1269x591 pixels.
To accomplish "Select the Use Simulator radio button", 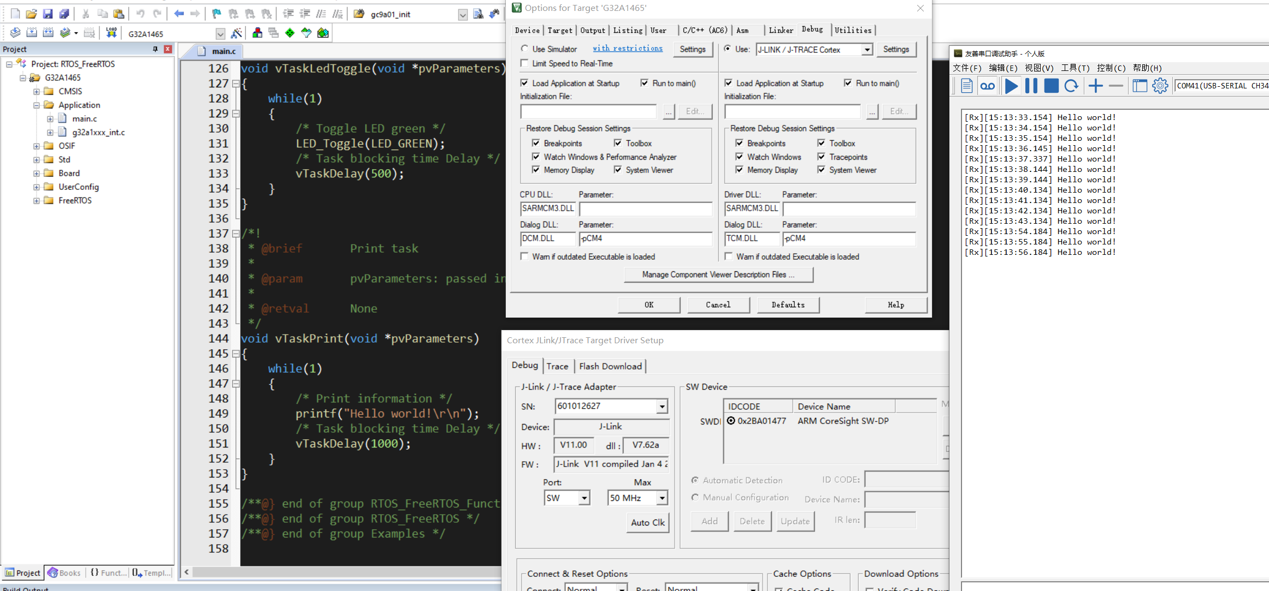I will (x=525, y=49).
